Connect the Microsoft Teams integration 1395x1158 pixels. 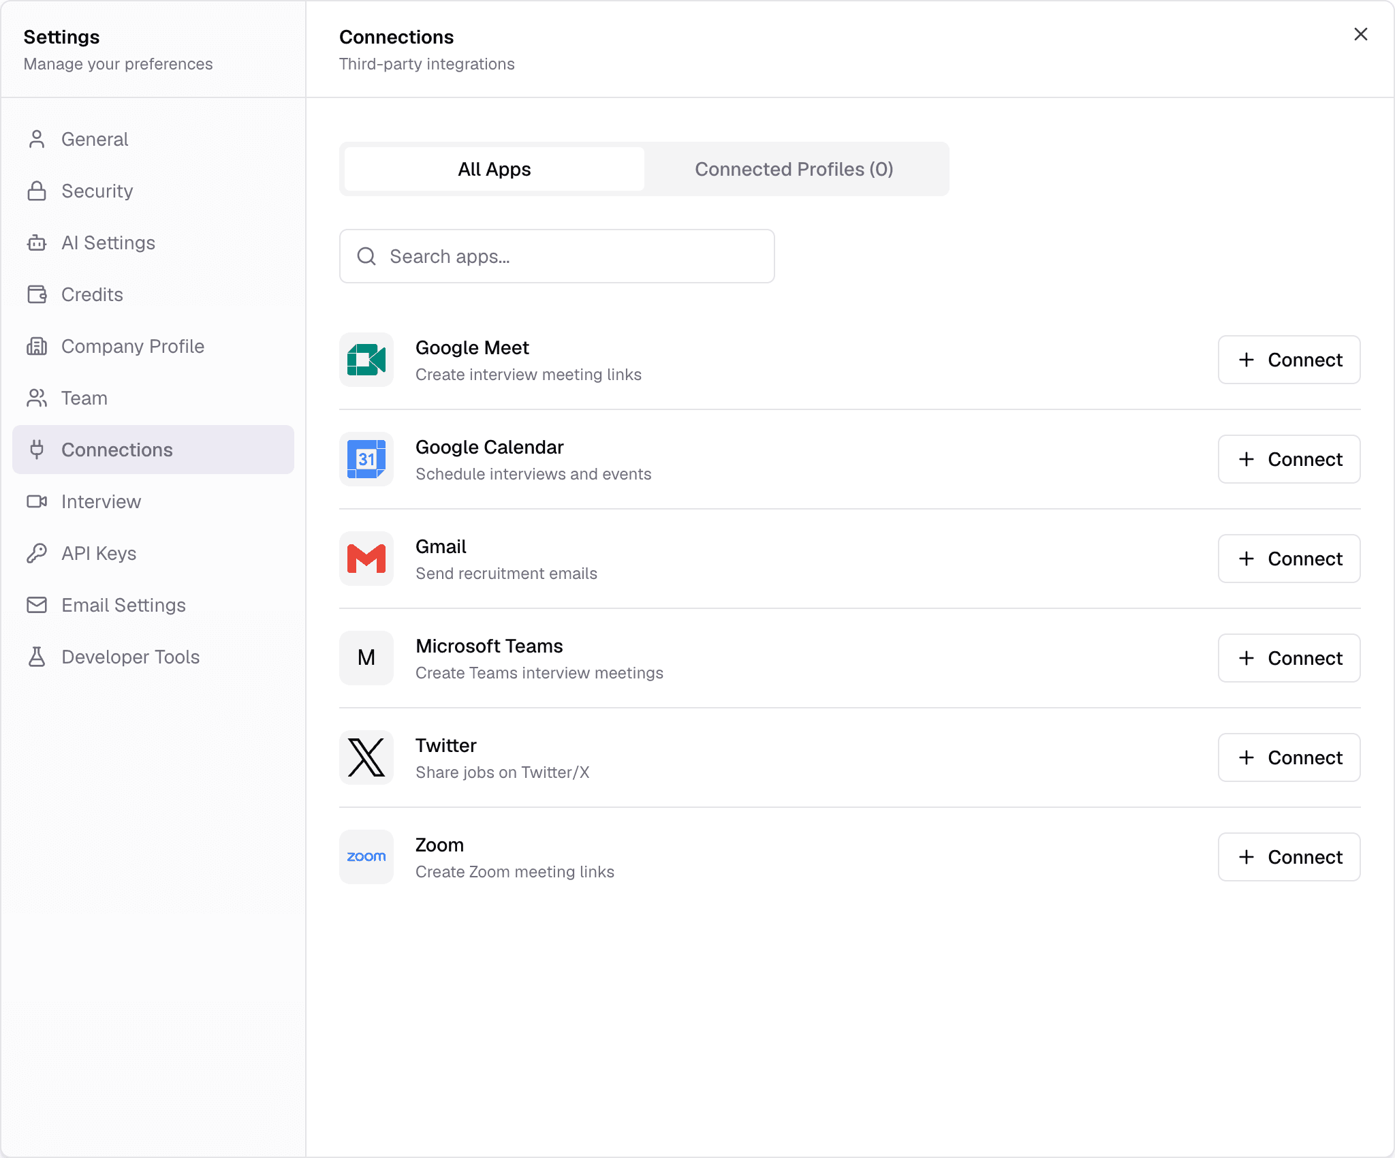[1289, 658]
